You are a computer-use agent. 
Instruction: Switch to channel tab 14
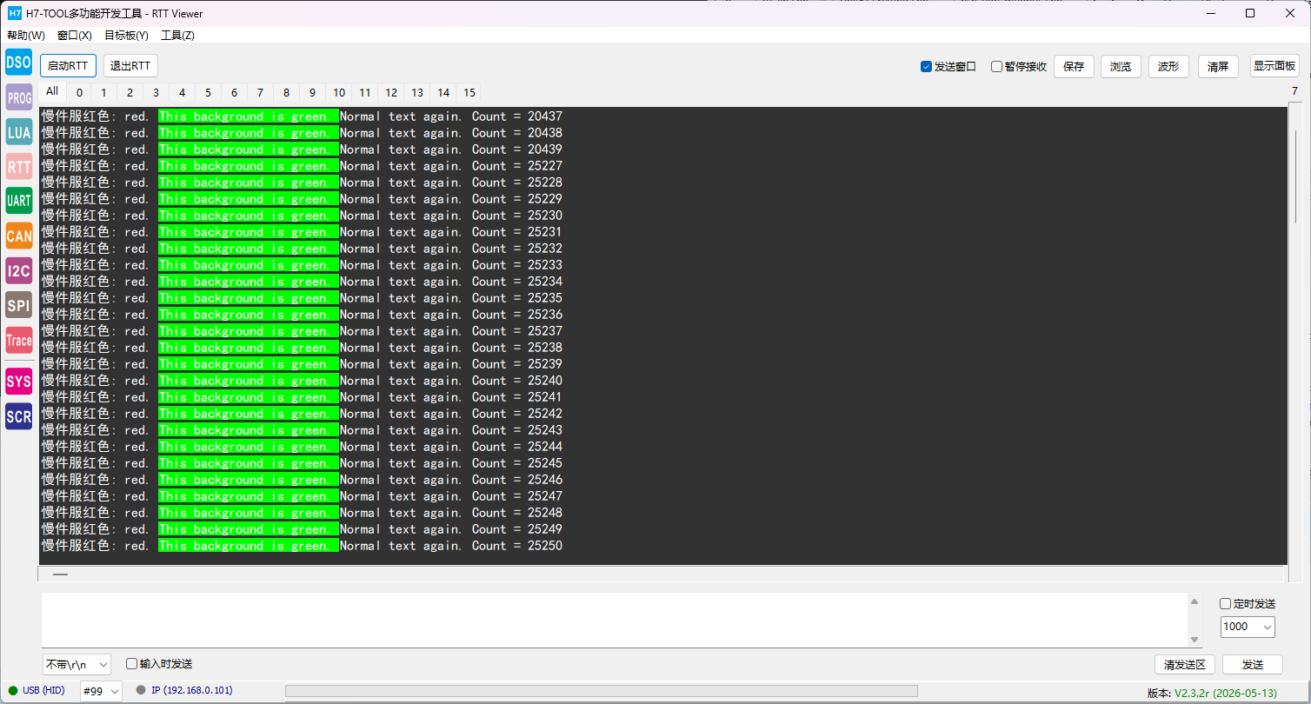point(443,93)
